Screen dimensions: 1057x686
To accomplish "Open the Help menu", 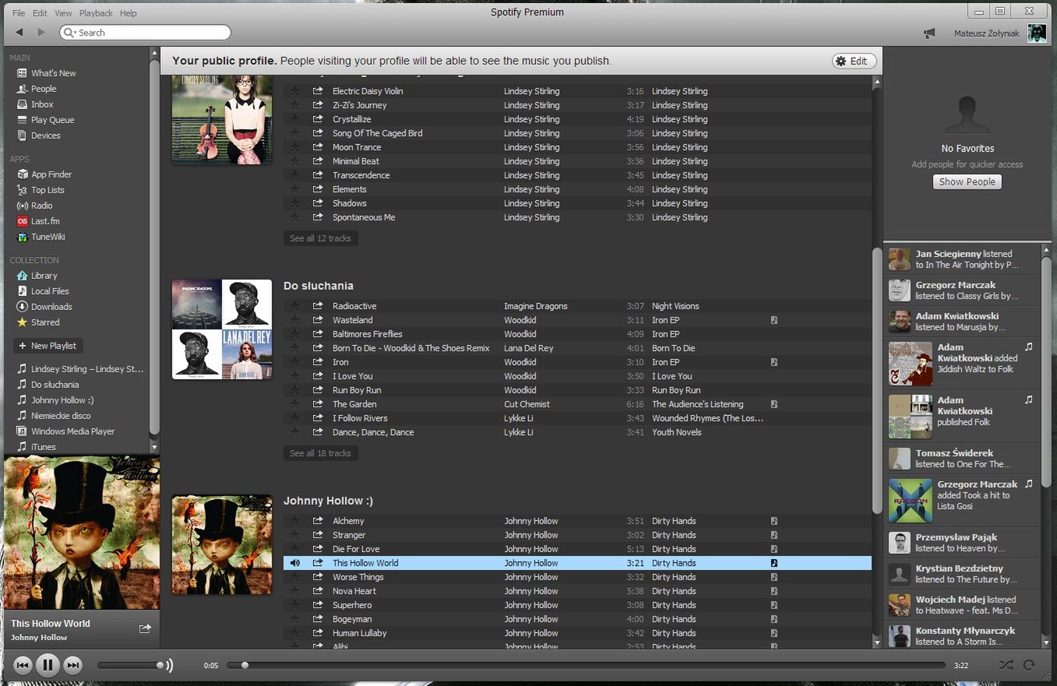I will pos(128,13).
